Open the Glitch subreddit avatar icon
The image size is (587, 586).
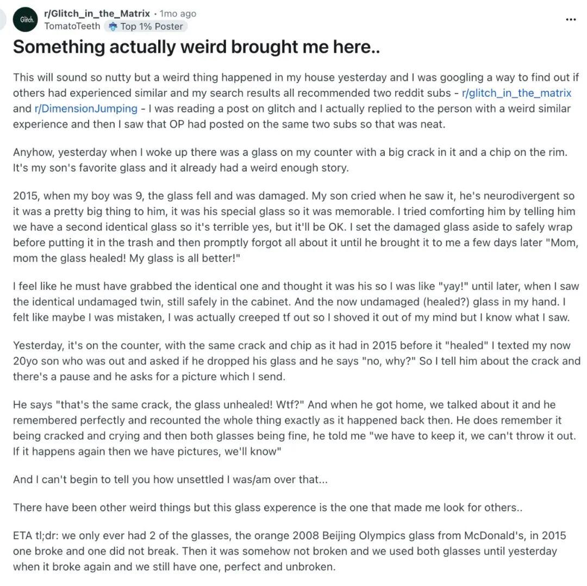(x=26, y=20)
